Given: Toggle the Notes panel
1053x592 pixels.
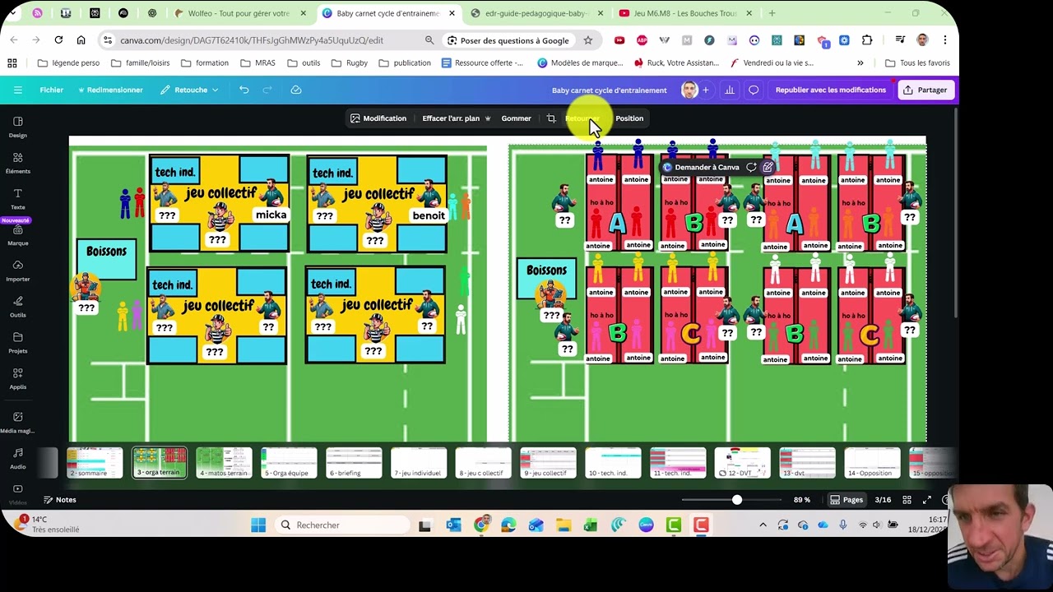Looking at the screenshot, I should (59, 500).
